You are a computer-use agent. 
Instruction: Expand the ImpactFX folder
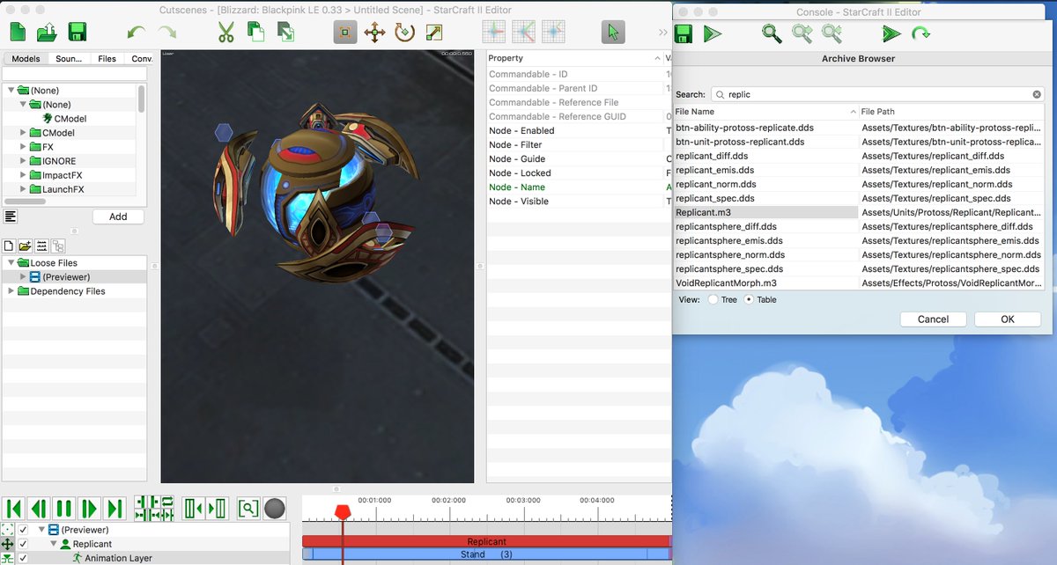(24, 175)
